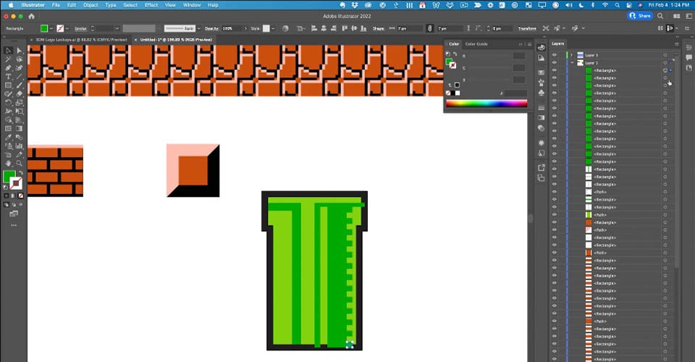Click the large green fill swatch in toolbar
The image size is (695, 362).
click(9, 177)
